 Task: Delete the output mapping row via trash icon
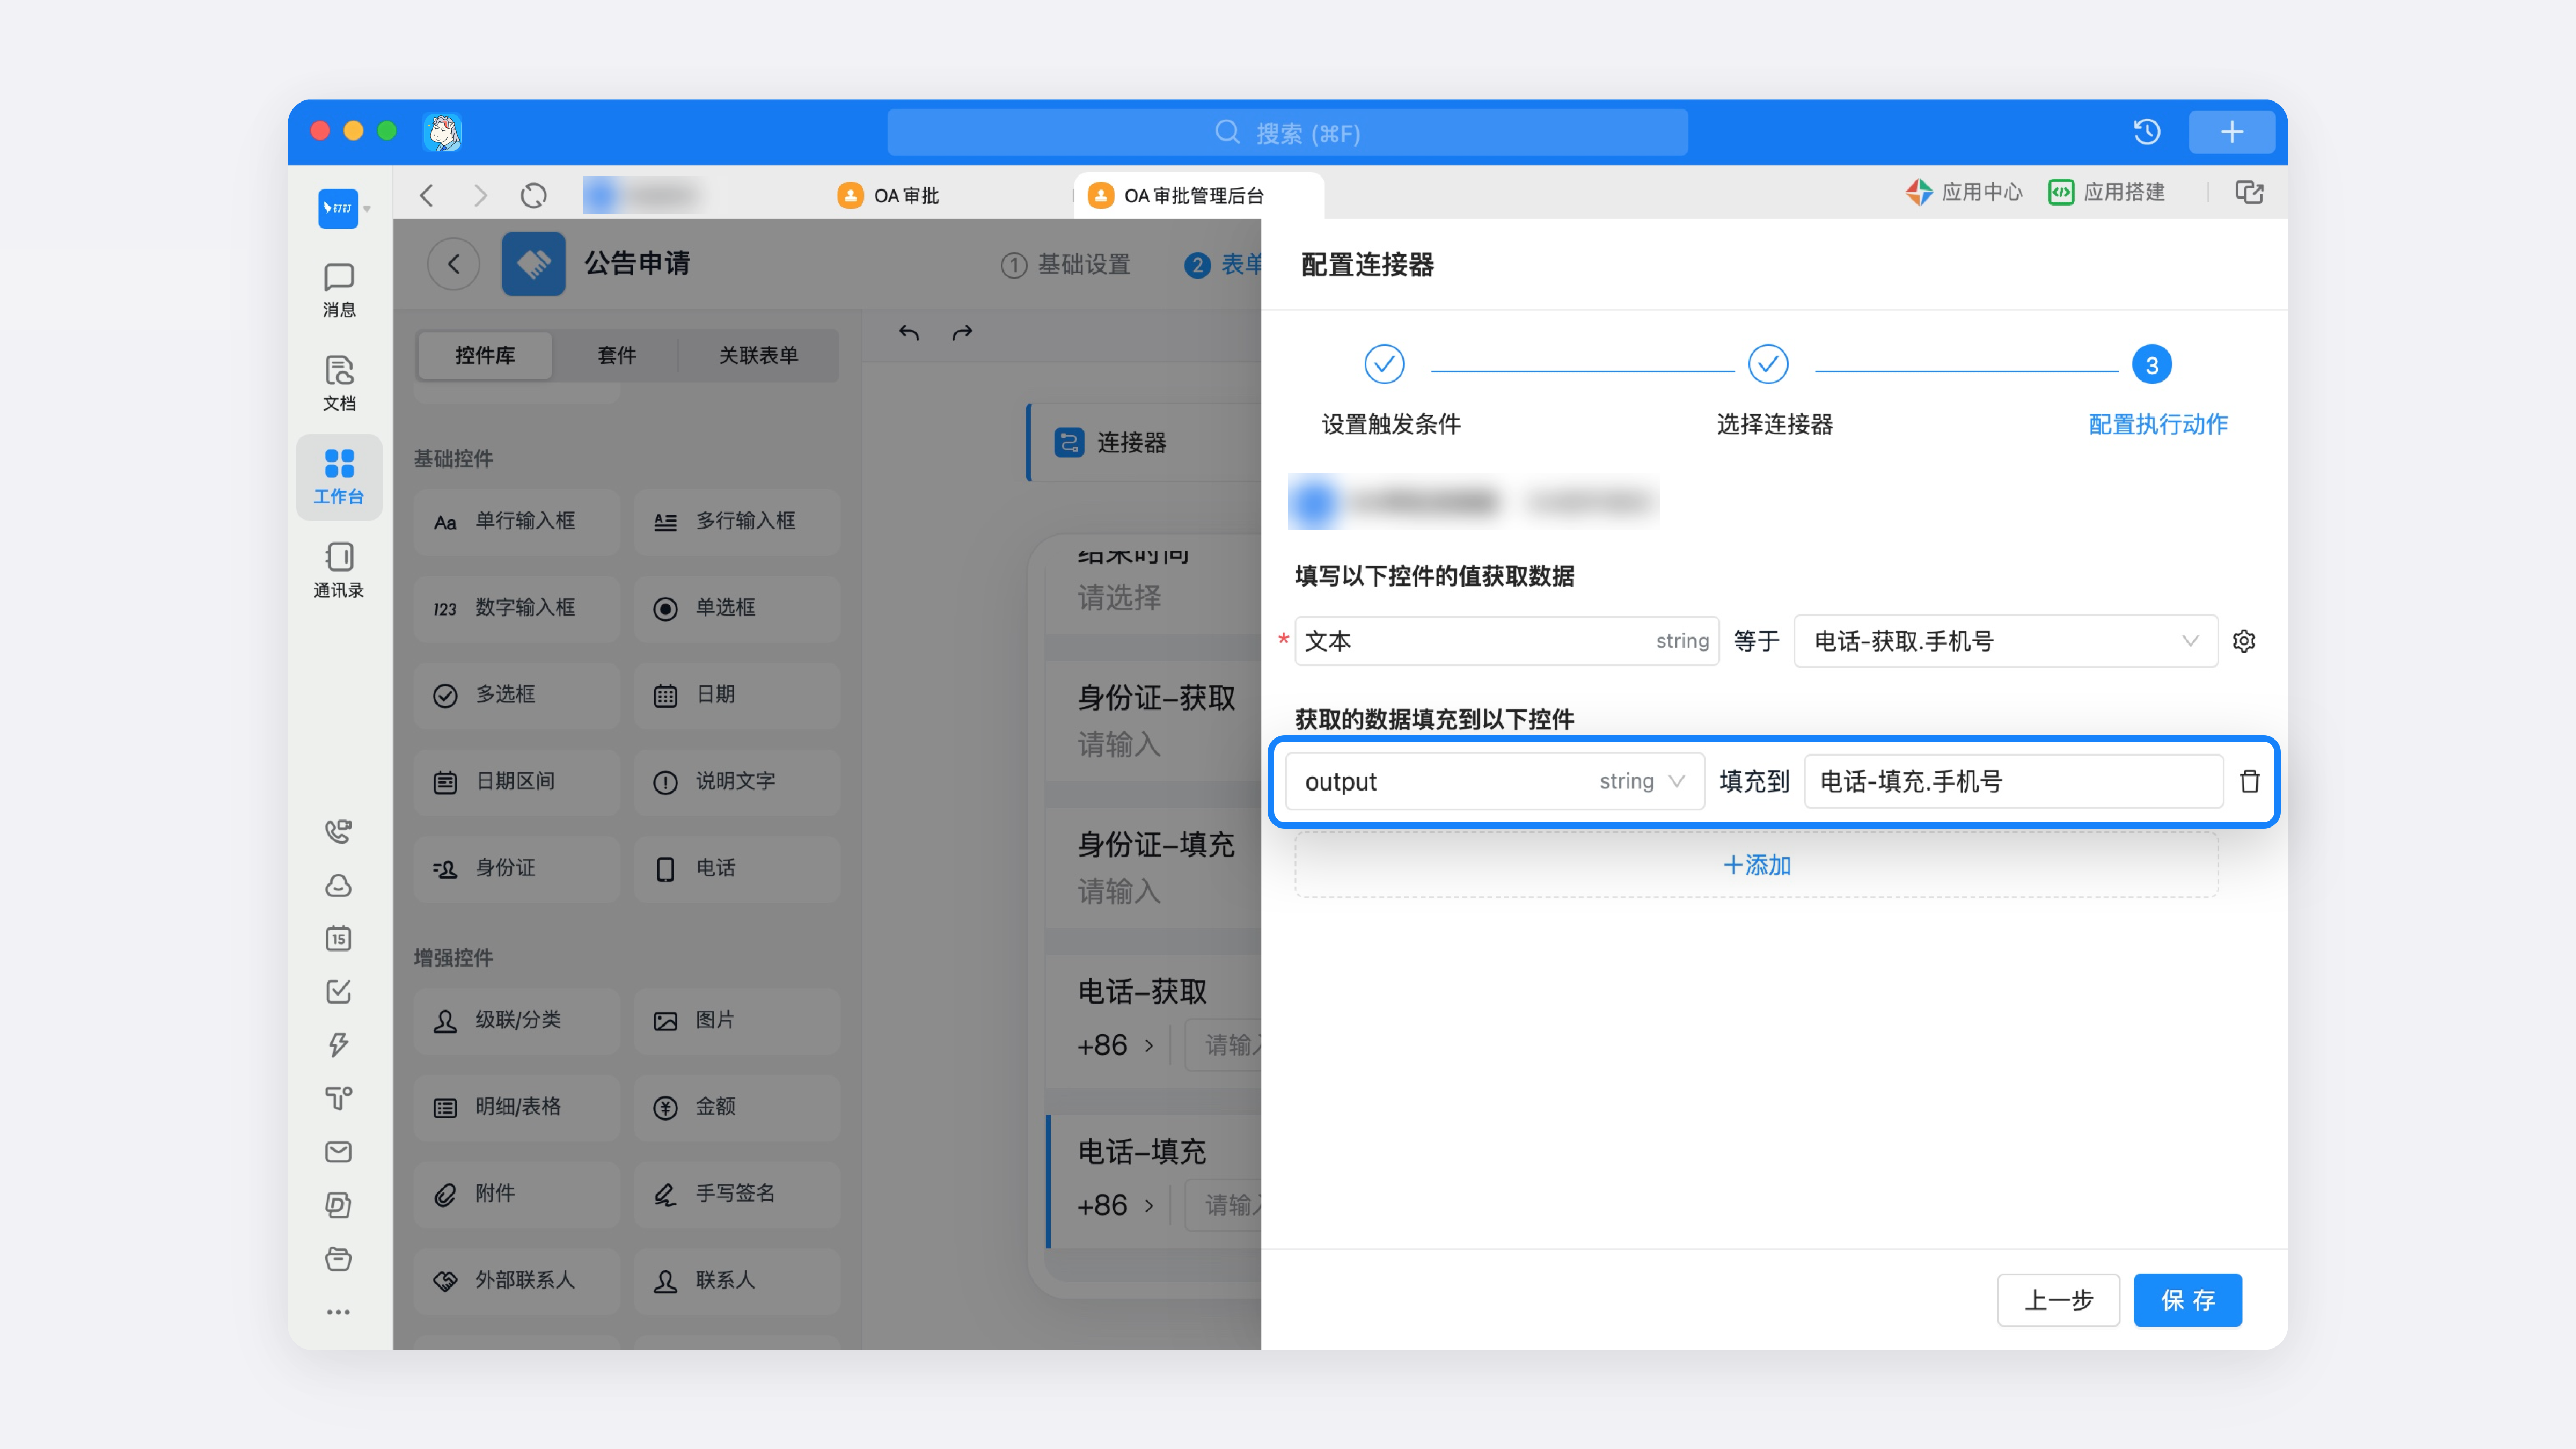click(x=2249, y=781)
